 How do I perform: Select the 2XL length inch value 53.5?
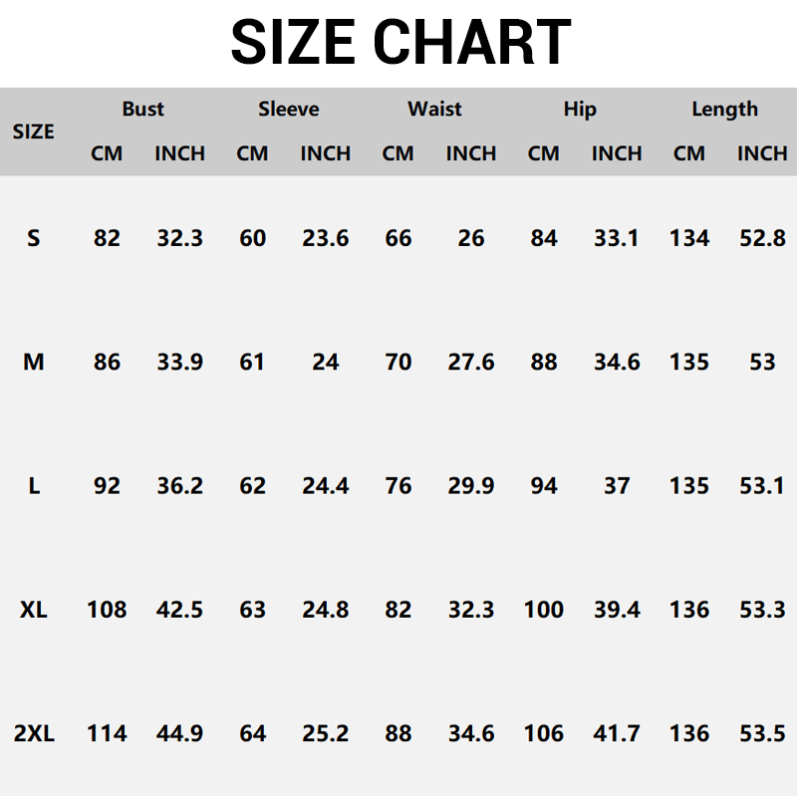point(762,734)
